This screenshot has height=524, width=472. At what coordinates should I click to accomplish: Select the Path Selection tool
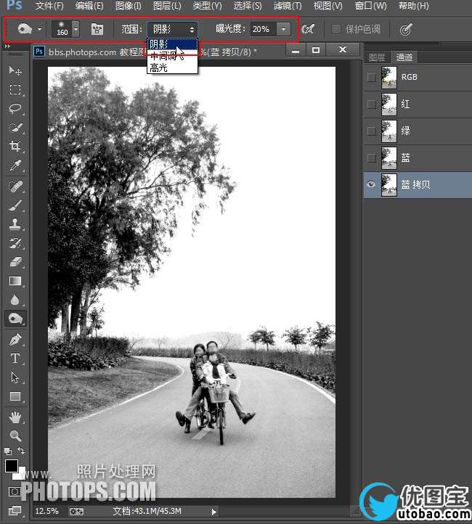[x=15, y=377]
